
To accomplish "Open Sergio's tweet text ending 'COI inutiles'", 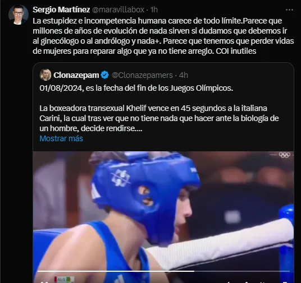I will click(x=163, y=36).
